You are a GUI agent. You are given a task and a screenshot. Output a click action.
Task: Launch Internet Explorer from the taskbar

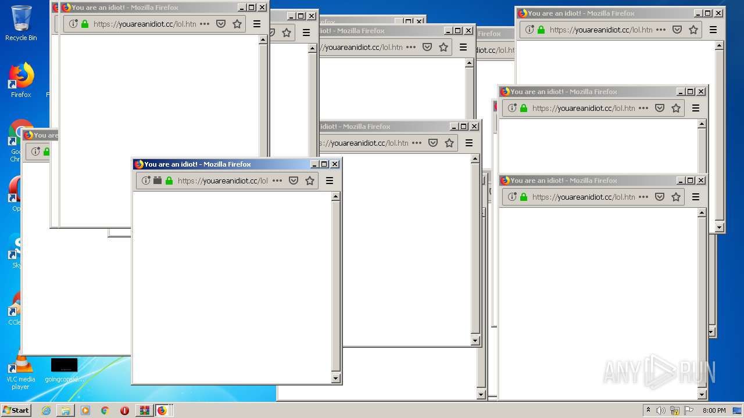pos(46,410)
